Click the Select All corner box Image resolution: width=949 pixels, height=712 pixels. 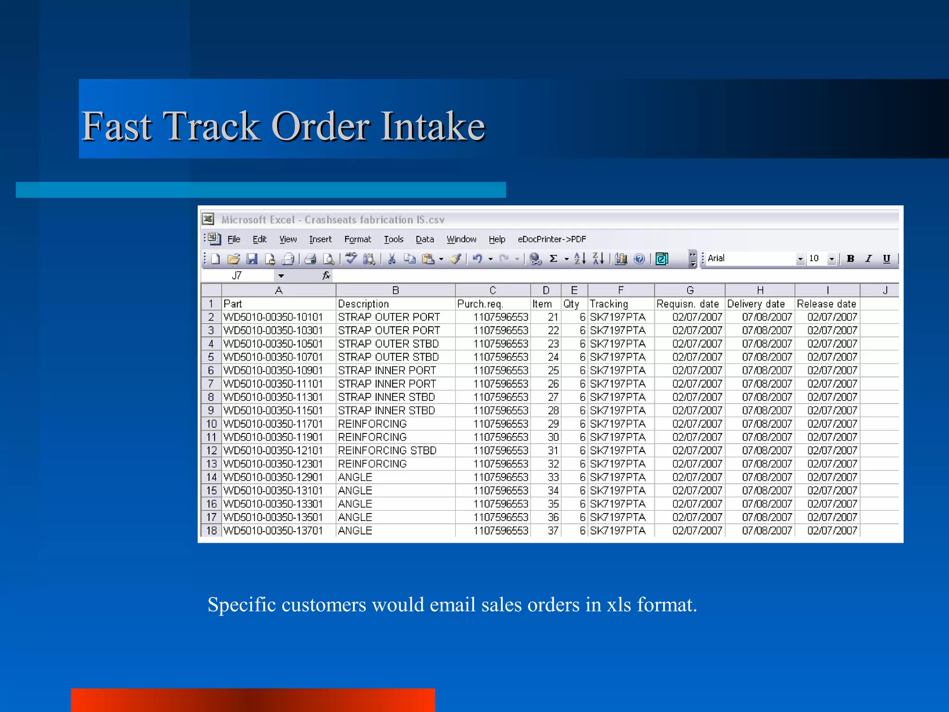pyautogui.click(x=211, y=290)
